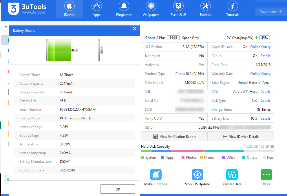This screenshot has width=287, height=196.
Task: Launch the Make Ringtone tool
Action: click(156, 177)
